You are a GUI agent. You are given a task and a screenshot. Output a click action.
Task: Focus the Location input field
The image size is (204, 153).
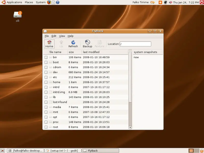[135, 44]
